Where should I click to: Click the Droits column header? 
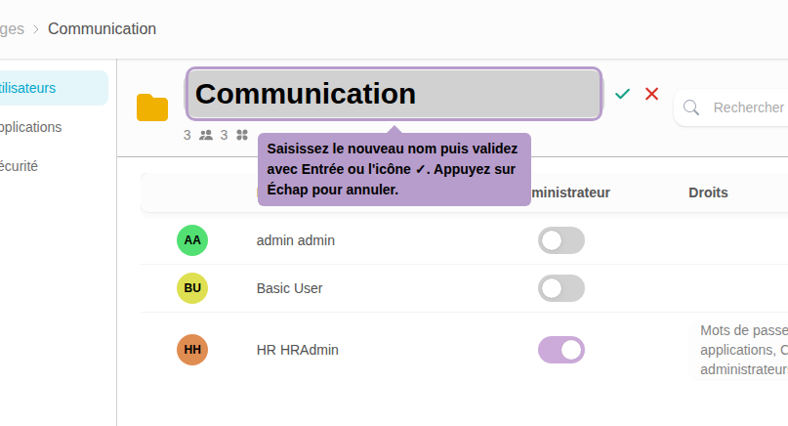[708, 192]
